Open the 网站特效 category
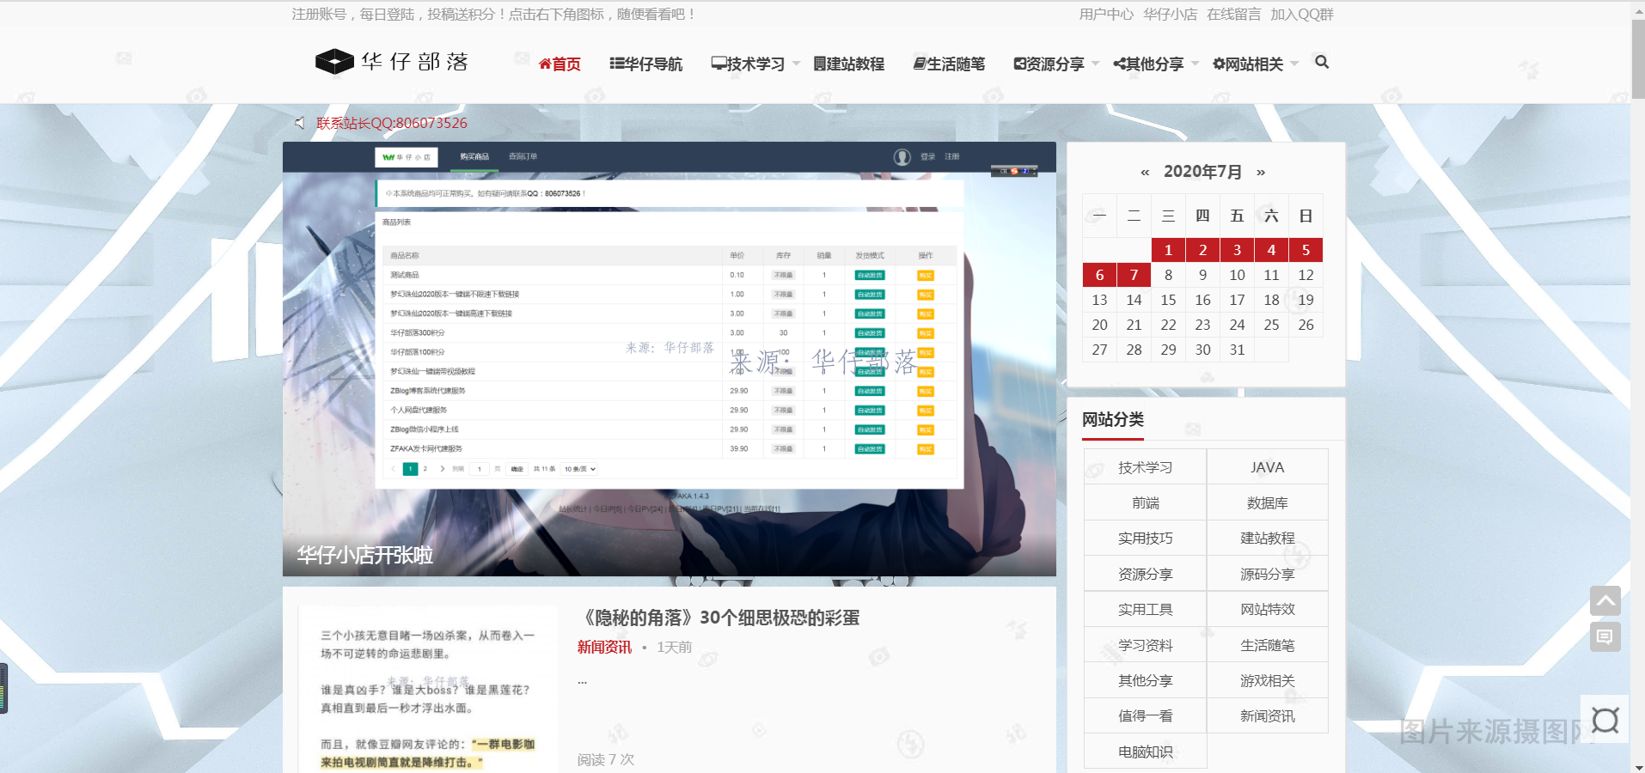This screenshot has width=1645, height=773. (1267, 609)
